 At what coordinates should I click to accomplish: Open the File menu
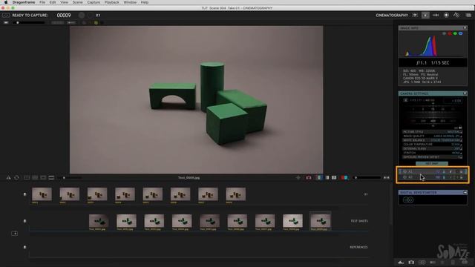pos(42,2)
